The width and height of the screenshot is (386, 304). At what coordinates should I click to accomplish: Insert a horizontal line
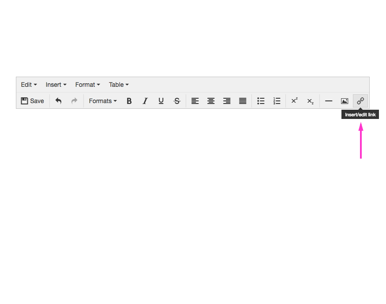tap(329, 101)
